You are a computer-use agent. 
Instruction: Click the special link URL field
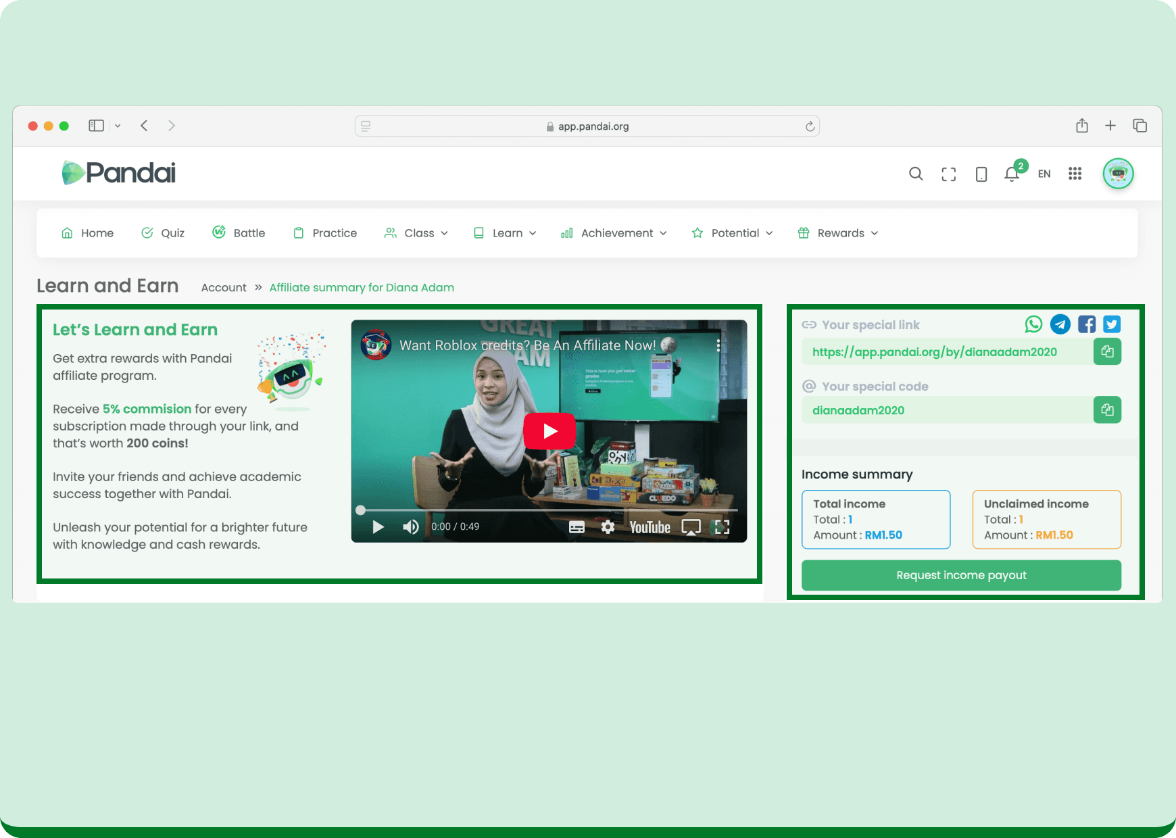pyautogui.click(x=947, y=352)
